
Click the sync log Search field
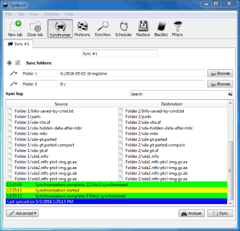tap(181, 94)
